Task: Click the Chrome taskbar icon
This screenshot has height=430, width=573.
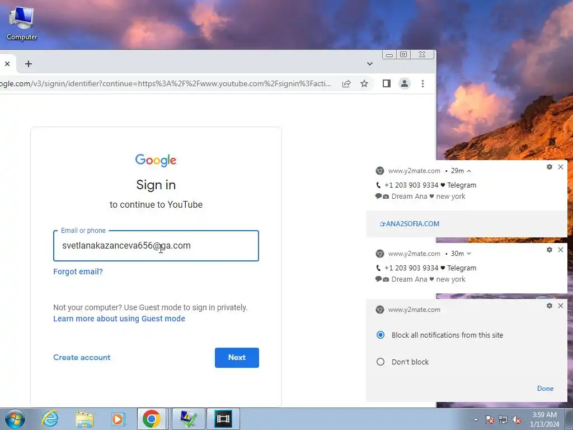Action: pyautogui.click(x=152, y=419)
